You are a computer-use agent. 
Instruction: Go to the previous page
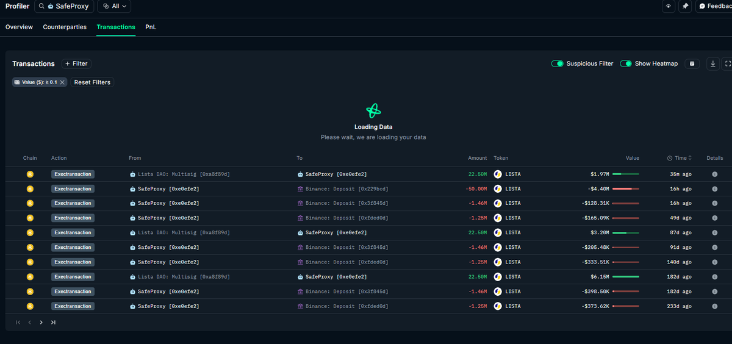29,322
